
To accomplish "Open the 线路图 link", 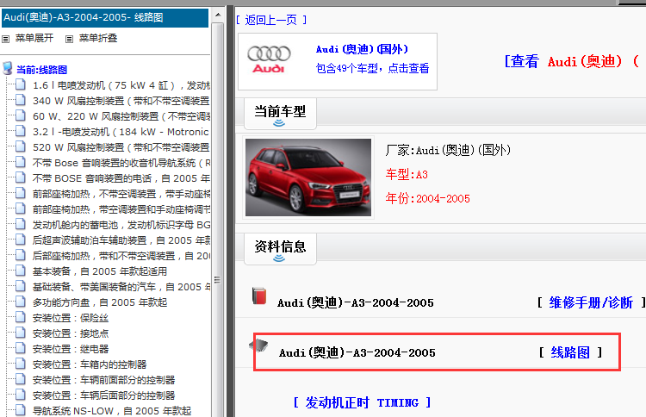I will pyautogui.click(x=570, y=352).
